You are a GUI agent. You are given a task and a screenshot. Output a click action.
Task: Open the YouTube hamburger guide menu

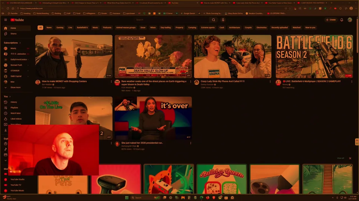5,20
